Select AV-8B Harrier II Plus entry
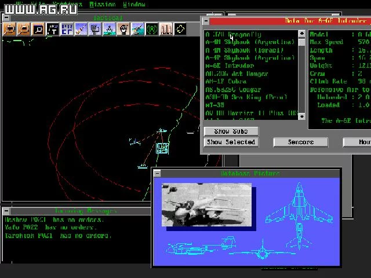 point(251,113)
